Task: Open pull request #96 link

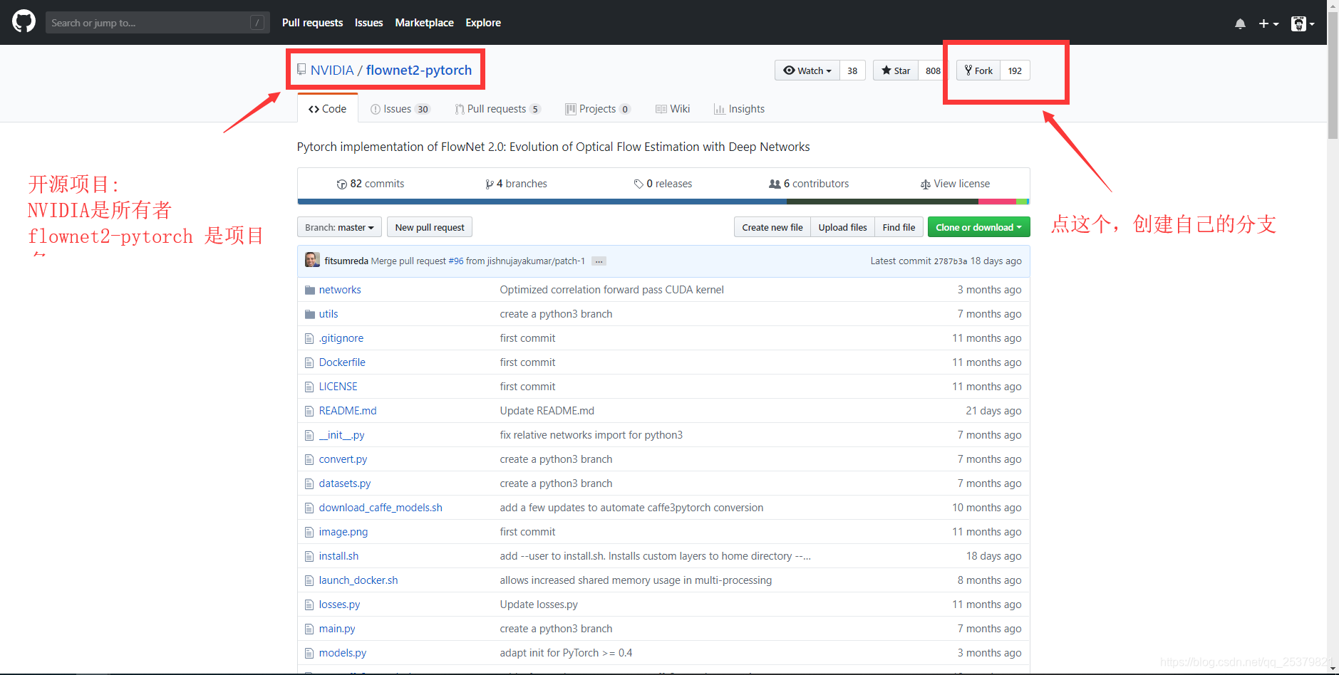Action: [456, 261]
